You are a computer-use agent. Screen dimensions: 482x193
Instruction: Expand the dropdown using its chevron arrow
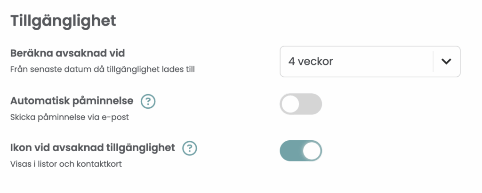(x=446, y=61)
